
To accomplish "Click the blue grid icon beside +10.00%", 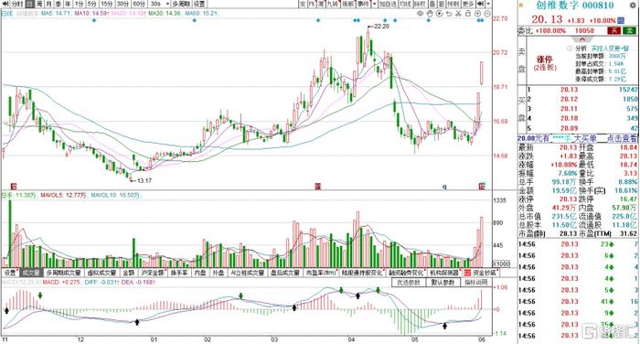I will (x=621, y=20).
